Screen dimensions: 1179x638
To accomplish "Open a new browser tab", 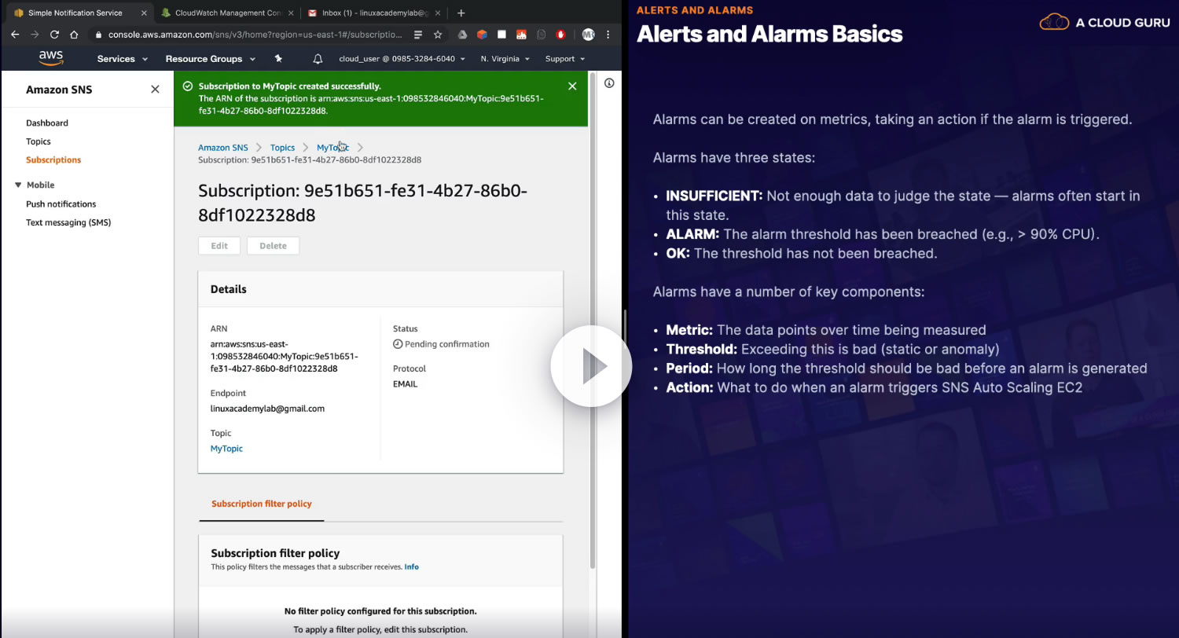I will click(461, 13).
